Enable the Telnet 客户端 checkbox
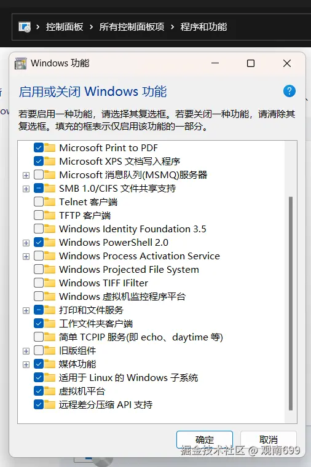This screenshot has height=467, width=311. (x=39, y=202)
